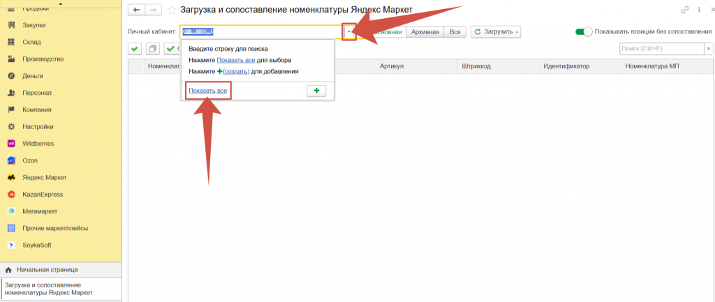Go to Начальная страница
Viewport: 715px width, 302px height.
47,269
